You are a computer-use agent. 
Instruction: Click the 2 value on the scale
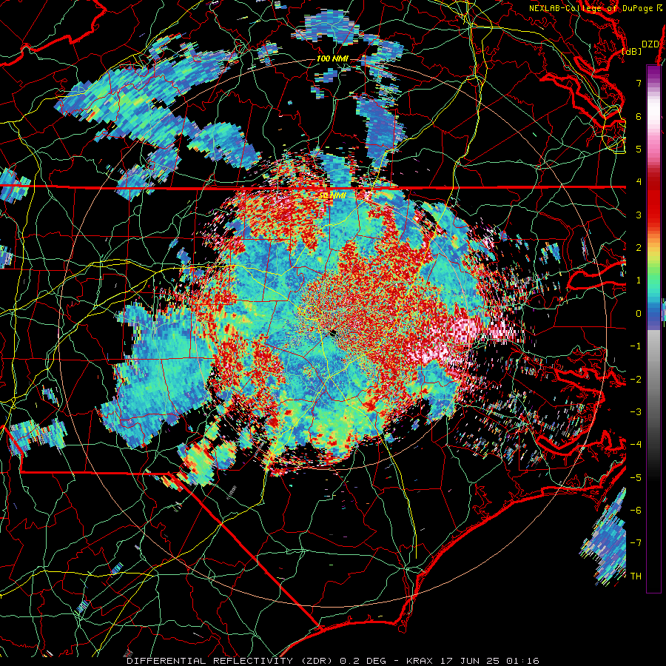639,247
